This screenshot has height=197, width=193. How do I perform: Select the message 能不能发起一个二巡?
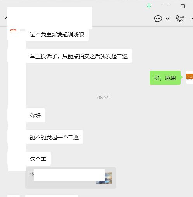[54, 137]
